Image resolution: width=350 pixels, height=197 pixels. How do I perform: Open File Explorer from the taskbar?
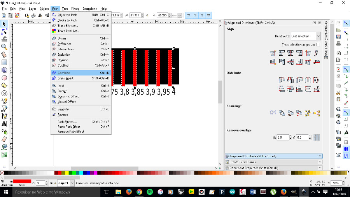point(118,192)
